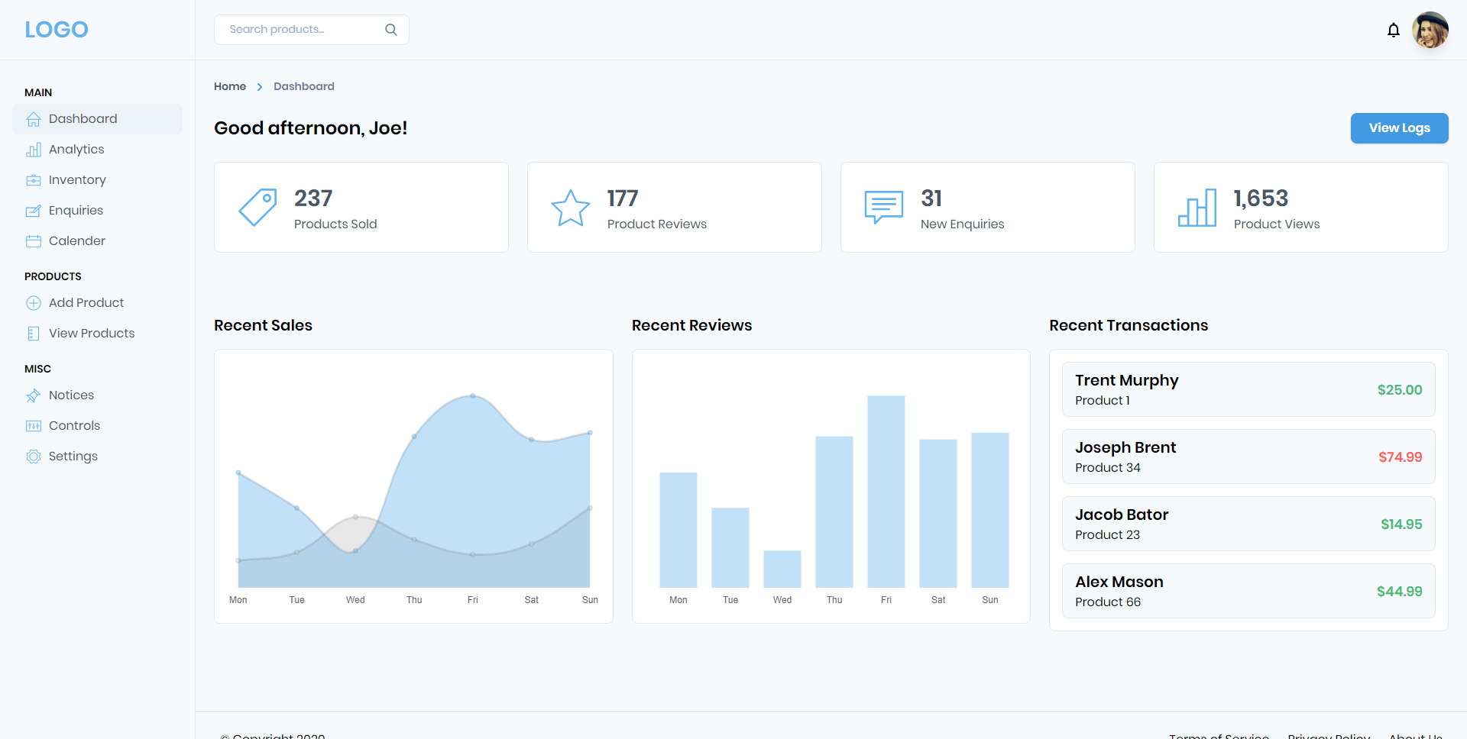Click the Home breadcrumb link

(x=230, y=86)
